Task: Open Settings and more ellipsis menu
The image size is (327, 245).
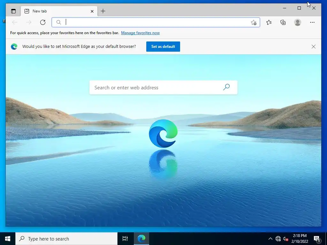Action: (312, 22)
